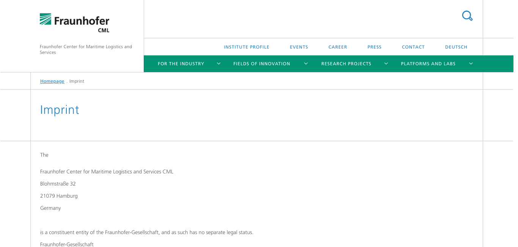Expand the Fields of Innovation chevron

(x=306, y=64)
